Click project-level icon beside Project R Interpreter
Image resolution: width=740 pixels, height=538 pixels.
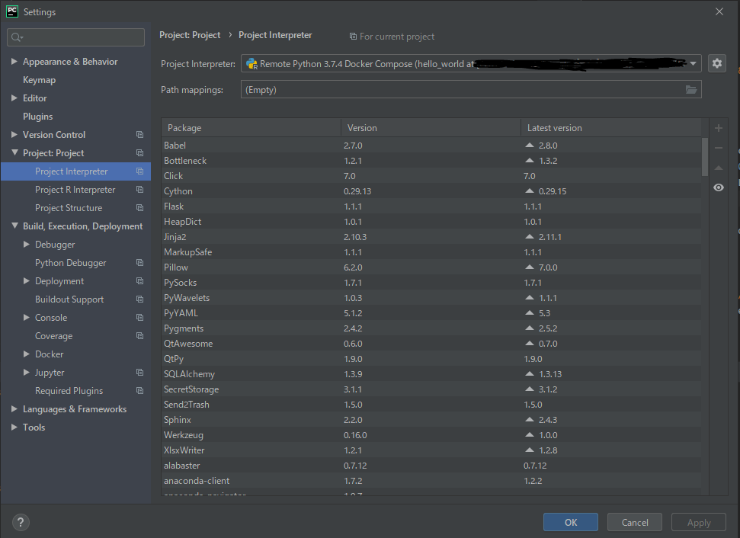(139, 189)
